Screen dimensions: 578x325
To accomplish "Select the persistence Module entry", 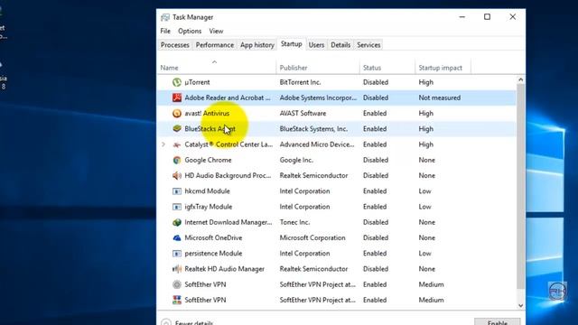I will point(213,254).
